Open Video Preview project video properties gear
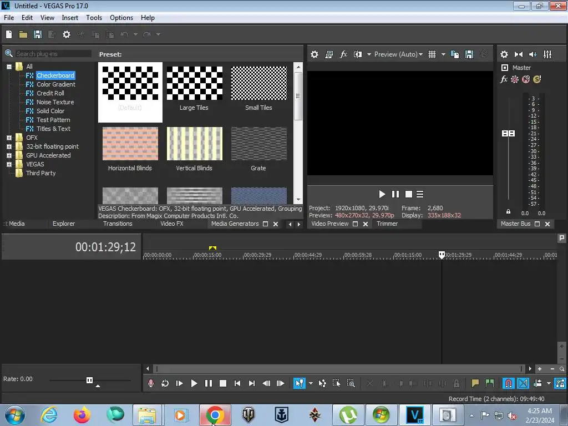 coord(315,54)
